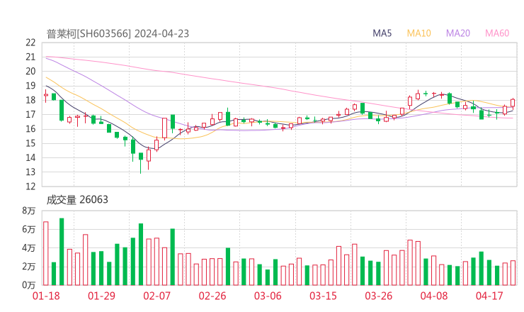Click the 02-26 date label

tap(212, 296)
